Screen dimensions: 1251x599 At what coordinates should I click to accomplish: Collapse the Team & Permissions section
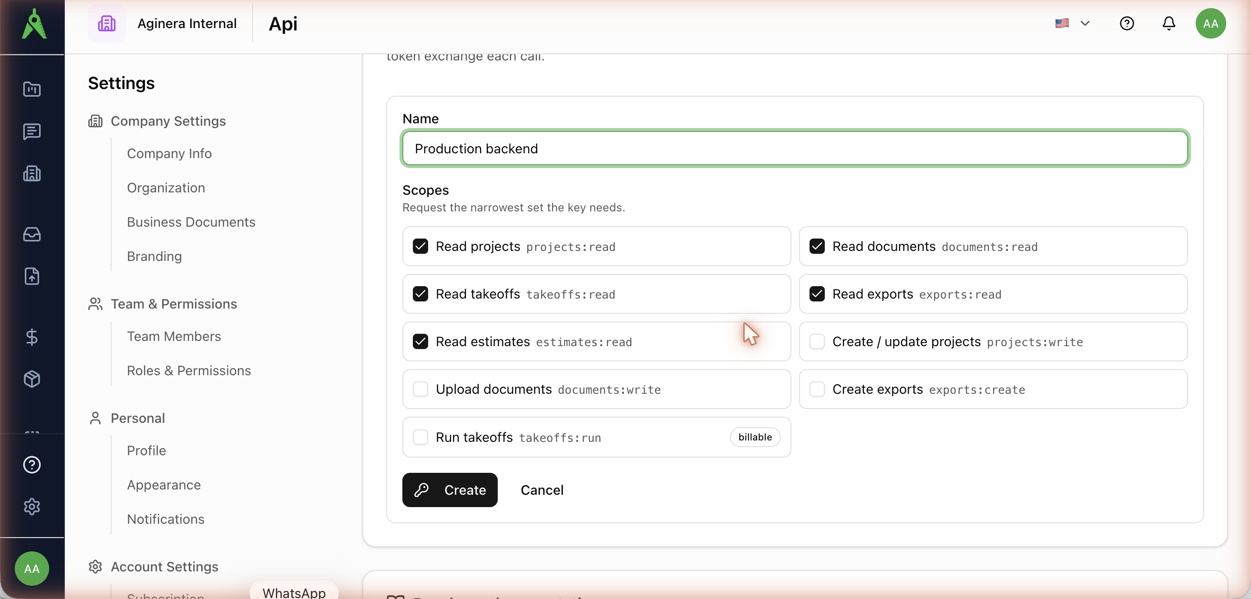coord(163,304)
